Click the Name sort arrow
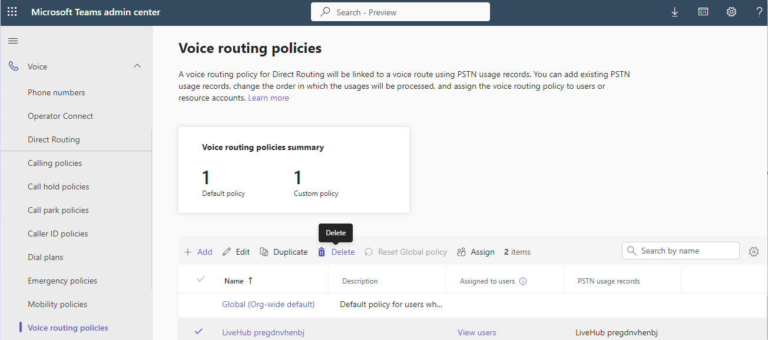The width and height of the screenshot is (768, 340). pos(250,281)
